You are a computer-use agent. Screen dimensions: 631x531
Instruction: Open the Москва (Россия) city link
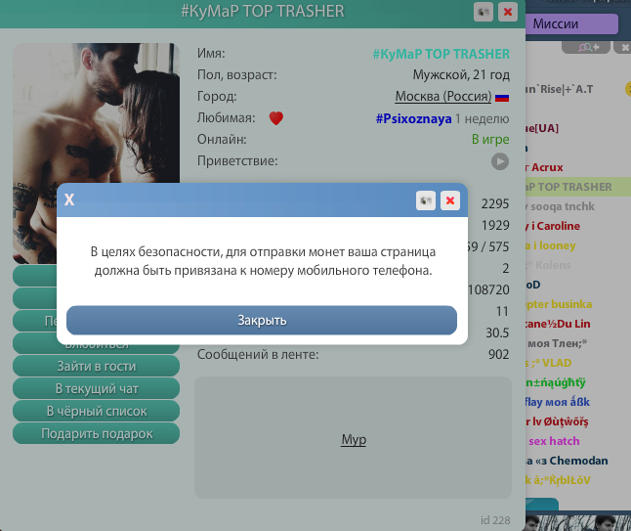point(443,96)
